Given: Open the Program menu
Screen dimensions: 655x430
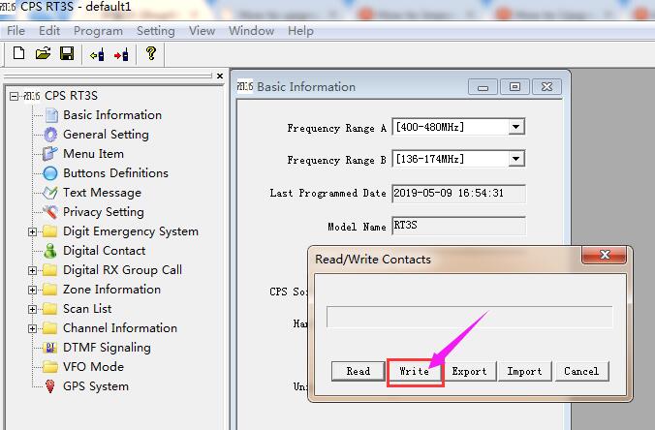Looking at the screenshot, I should 98,30.
